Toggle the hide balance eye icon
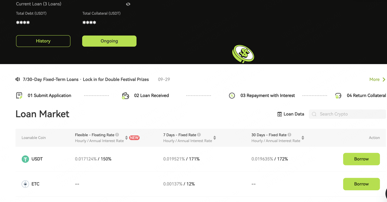The image size is (387, 202). 128,4
